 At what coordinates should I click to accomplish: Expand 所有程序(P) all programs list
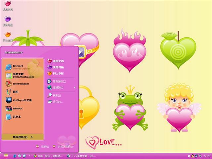click(23, 137)
